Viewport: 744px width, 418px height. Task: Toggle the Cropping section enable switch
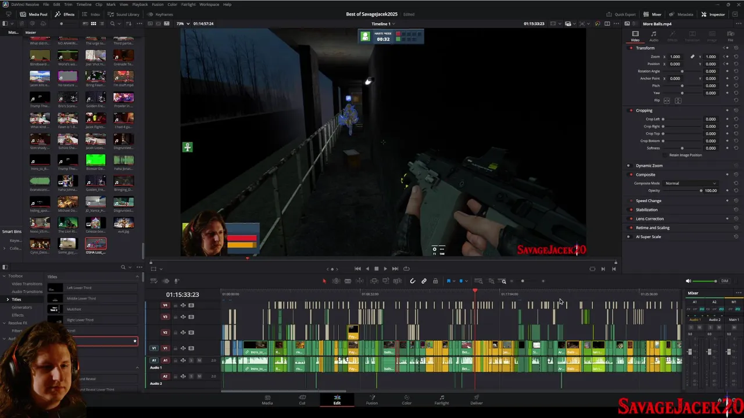pyautogui.click(x=631, y=110)
